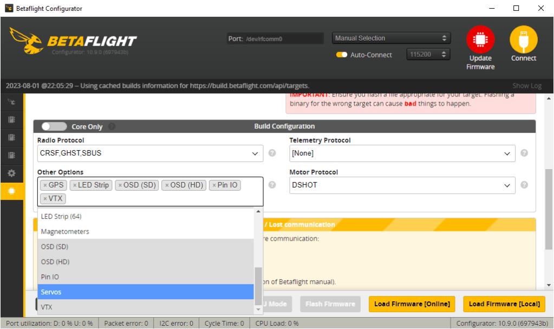Click the Update Firmware chip icon
554x329 pixels.
[480, 40]
